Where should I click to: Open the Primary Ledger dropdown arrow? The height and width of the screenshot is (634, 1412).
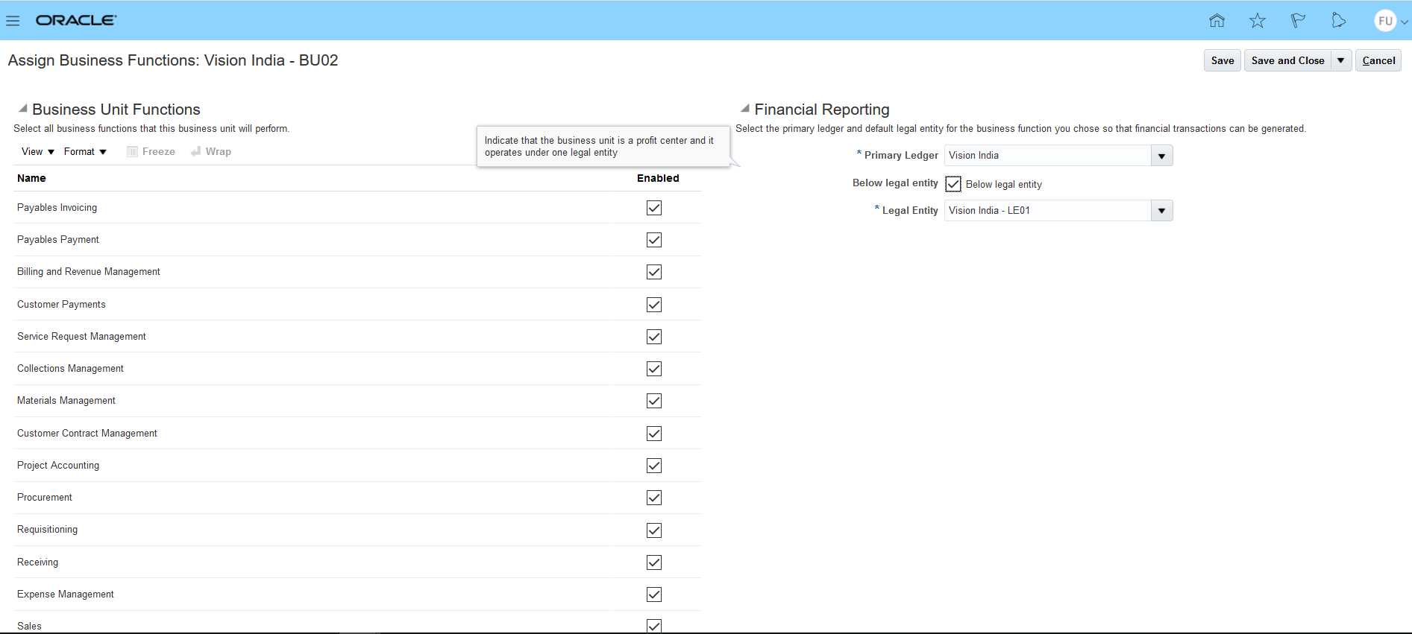pyautogui.click(x=1161, y=156)
